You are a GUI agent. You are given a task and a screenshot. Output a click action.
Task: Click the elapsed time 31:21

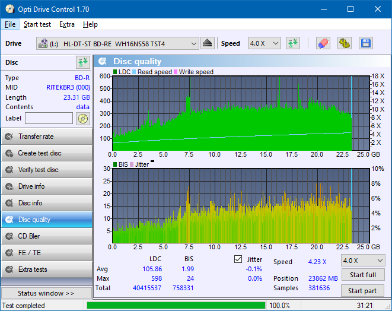(365, 306)
